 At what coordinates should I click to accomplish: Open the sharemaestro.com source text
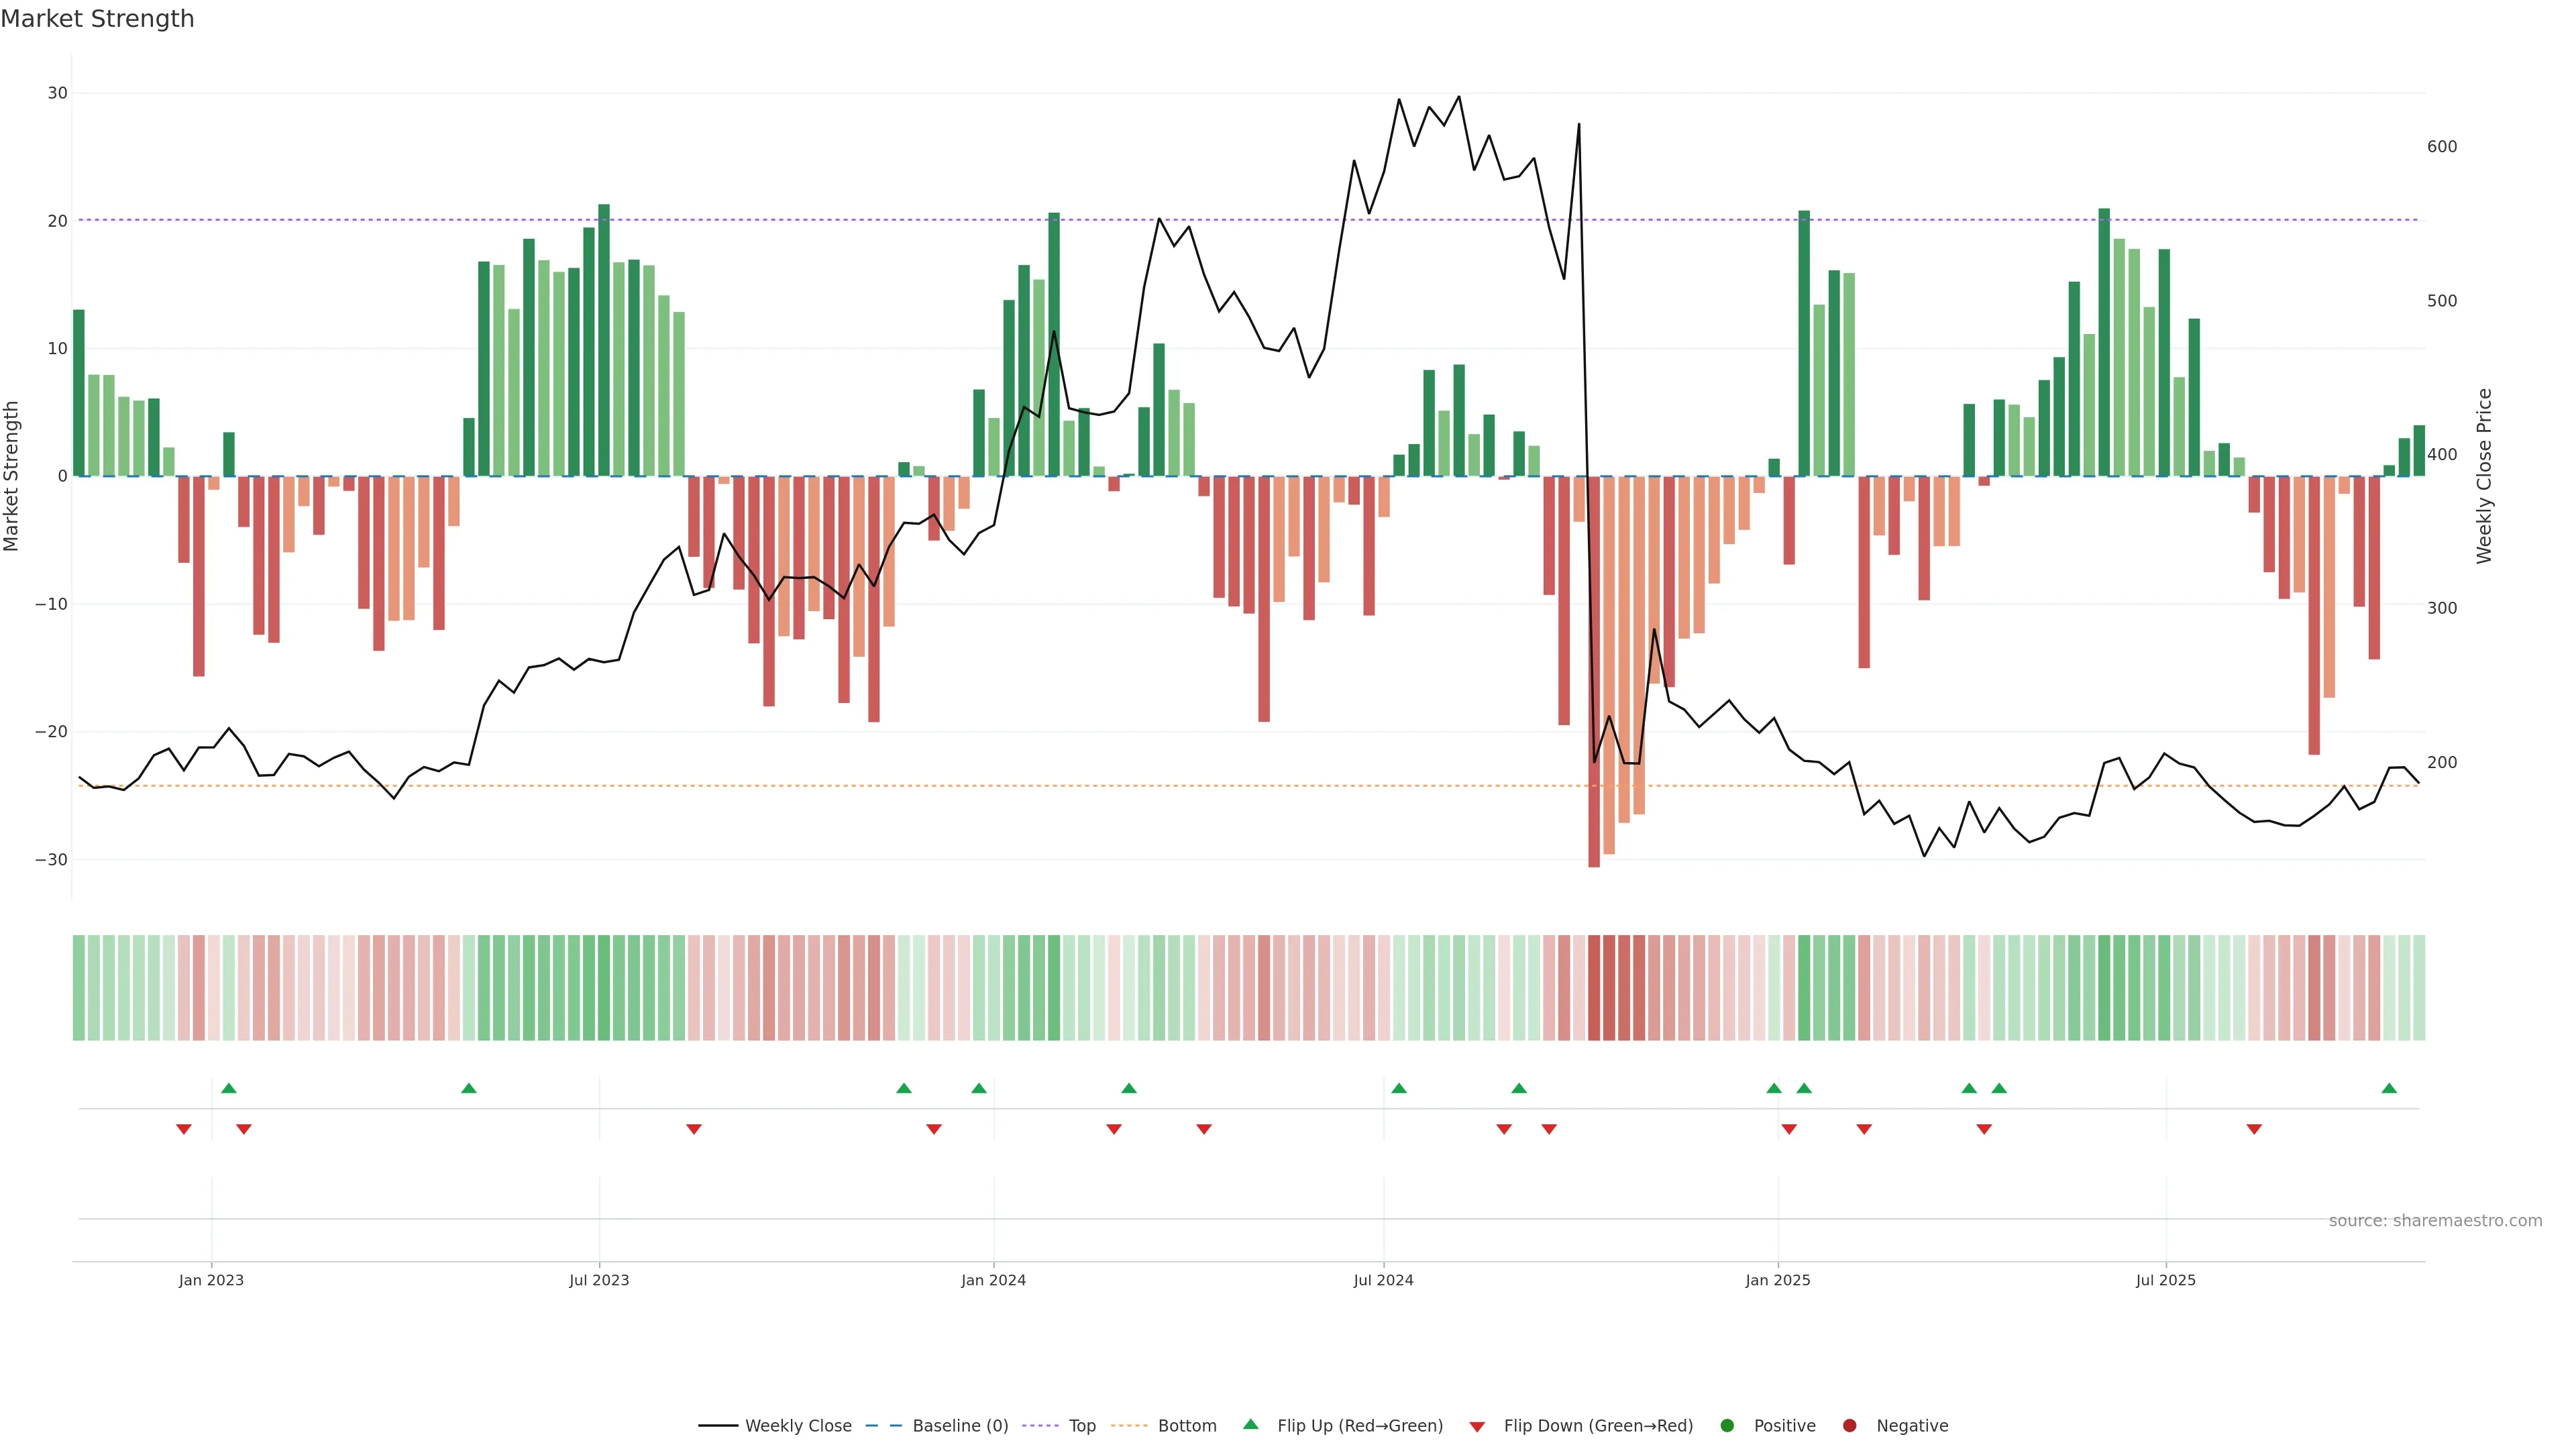pos(2435,1221)
